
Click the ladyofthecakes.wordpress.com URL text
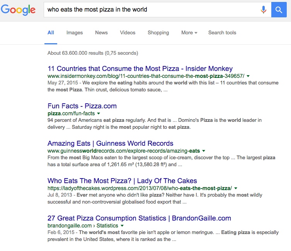point(140,188)
